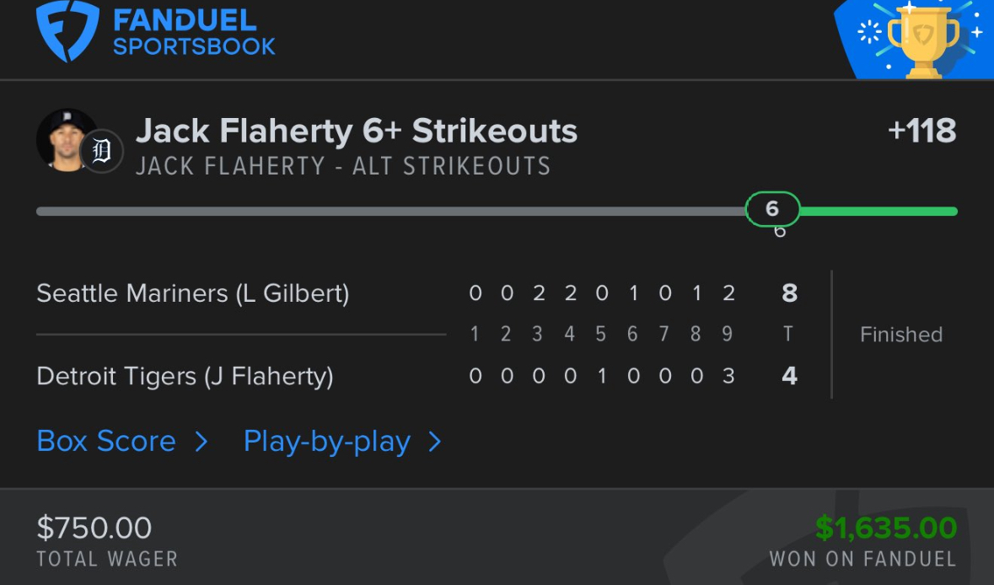This screenshot has height=585, width=994.
Task: Select the Seattle Mariners (L Gilbert) row
Action: 193,293
